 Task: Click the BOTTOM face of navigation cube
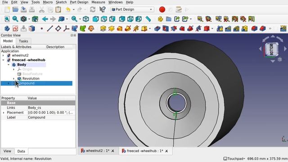(x=272, y=49)
